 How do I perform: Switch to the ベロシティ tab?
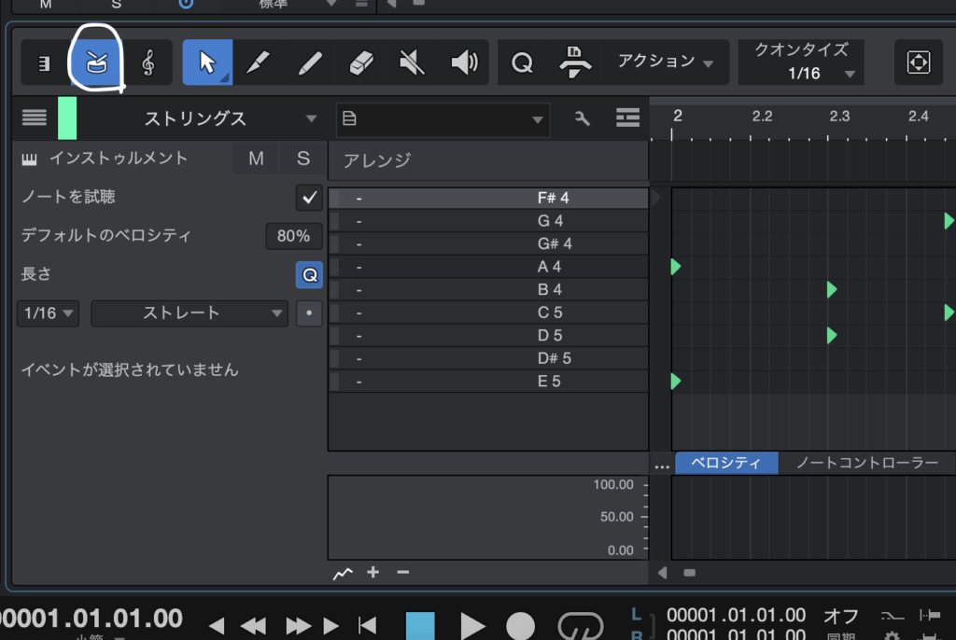point(726,463)
